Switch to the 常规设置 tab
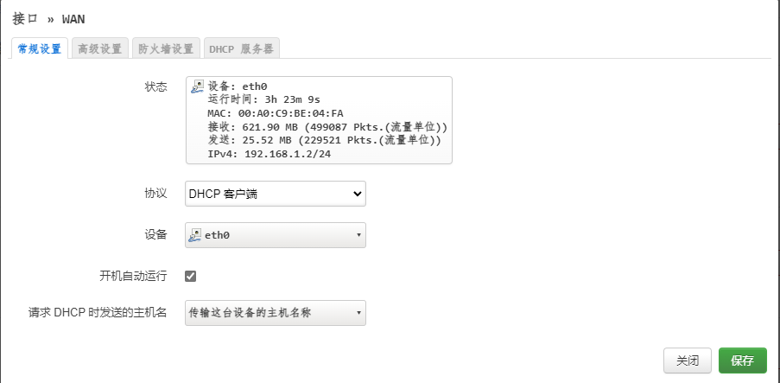 click(40, 49)
